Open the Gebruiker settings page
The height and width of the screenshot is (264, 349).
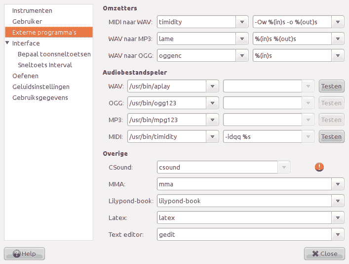[27, 21]
